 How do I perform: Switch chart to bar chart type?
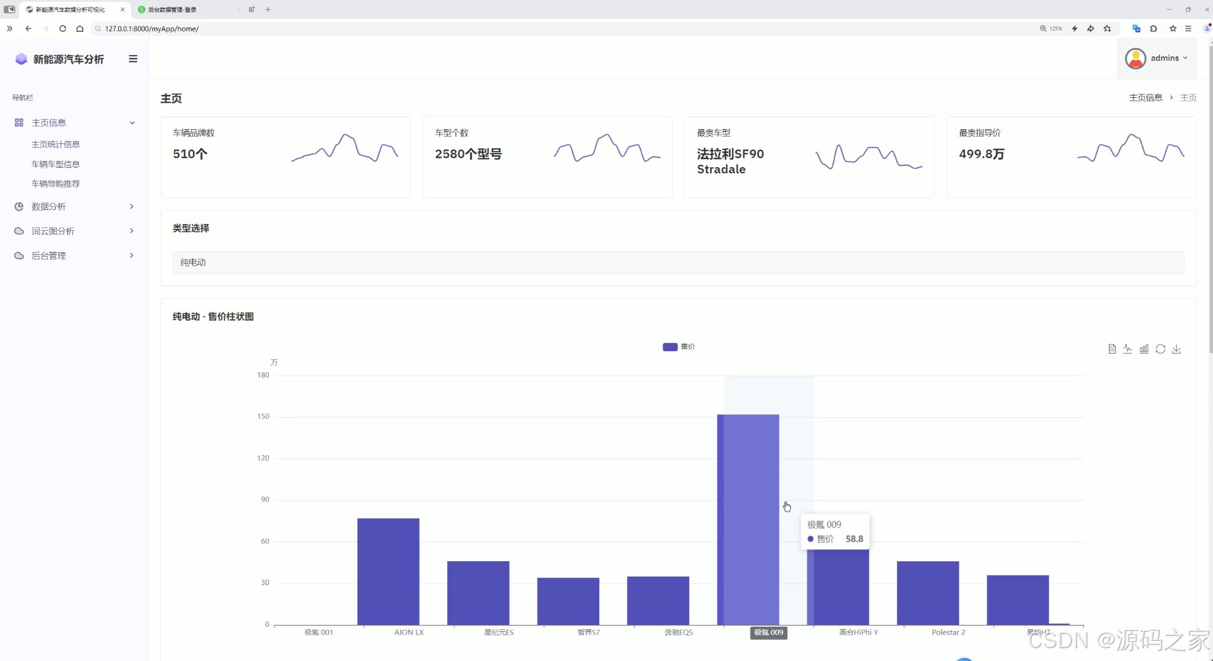[1144, 349]
